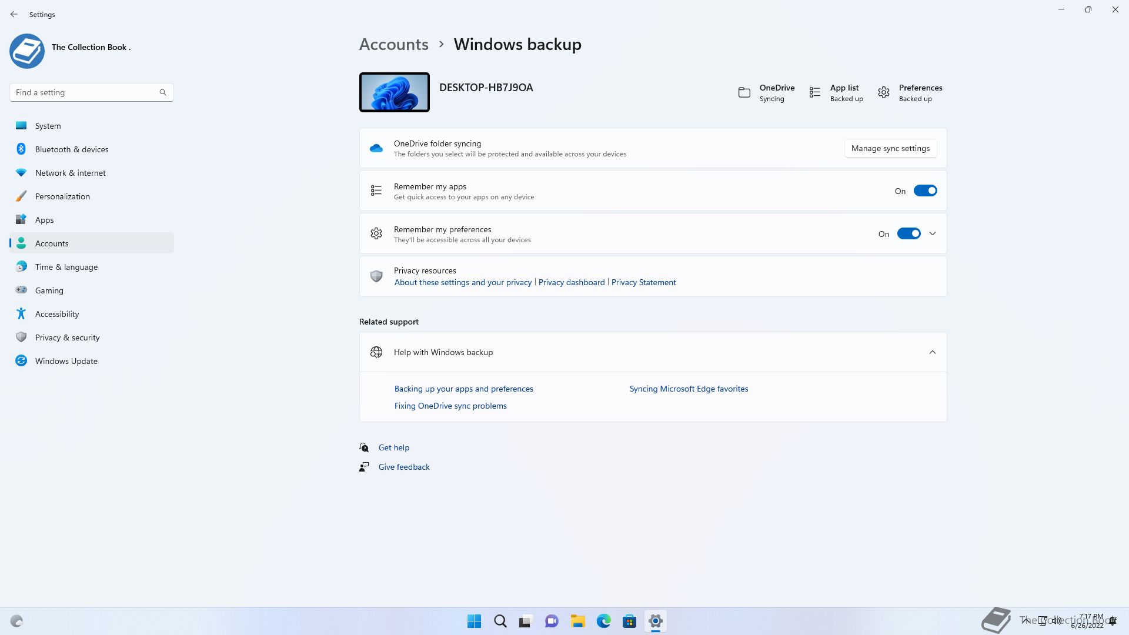This screenshot has height=635, width=1129.
Task: Click the Apps icon in sidebar
Action: (21, 219)
